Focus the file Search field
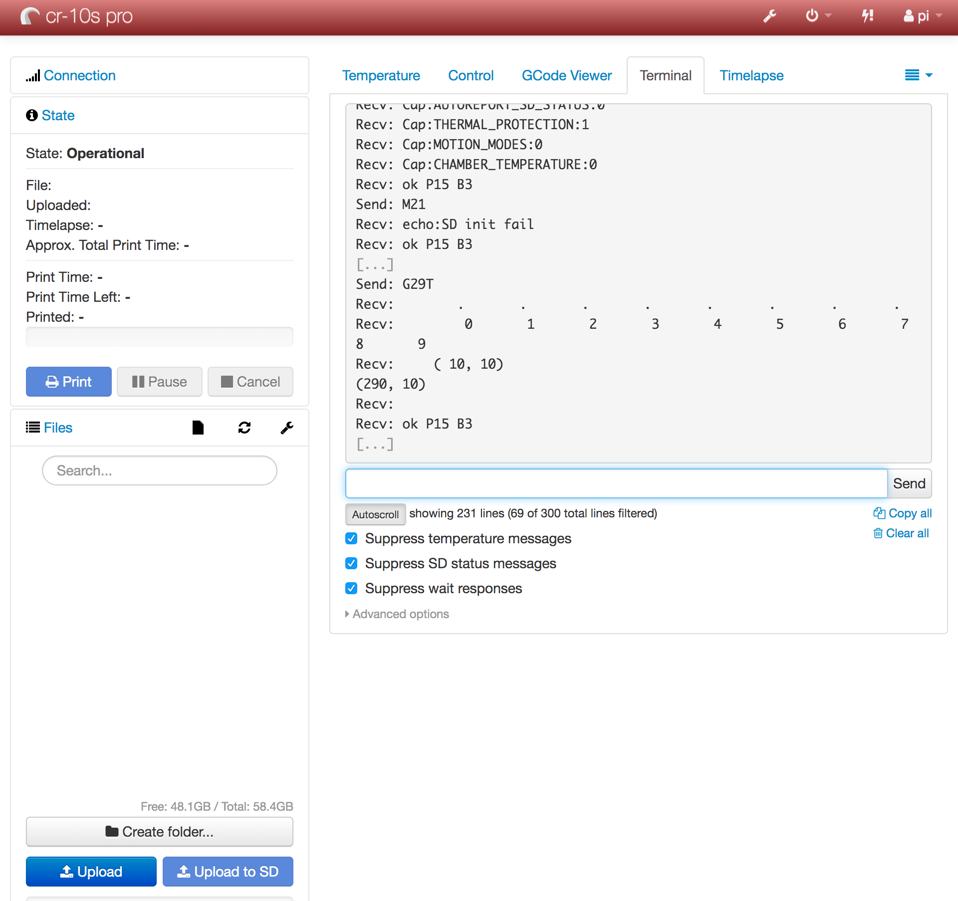 pyautogui.click(x=159, y=470)
